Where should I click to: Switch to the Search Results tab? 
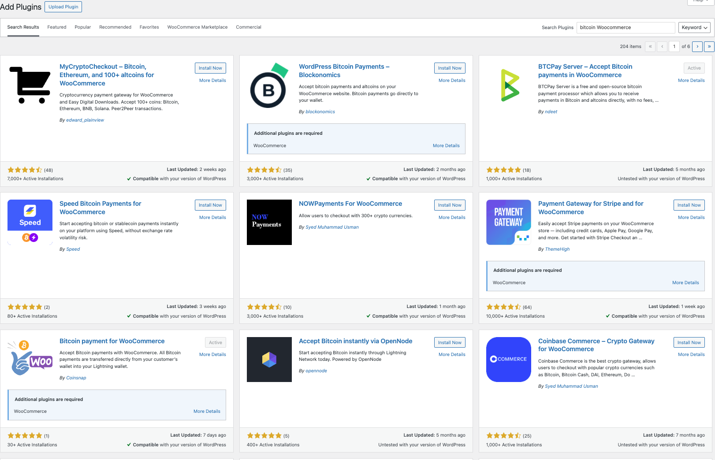pos(23,27)
